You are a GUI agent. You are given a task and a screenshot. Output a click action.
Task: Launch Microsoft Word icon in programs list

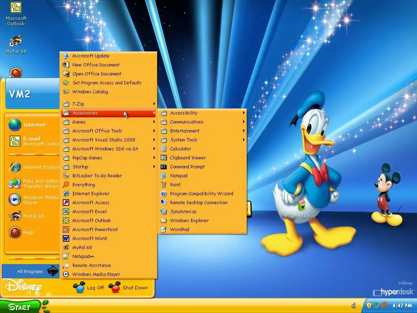(66, 238)
